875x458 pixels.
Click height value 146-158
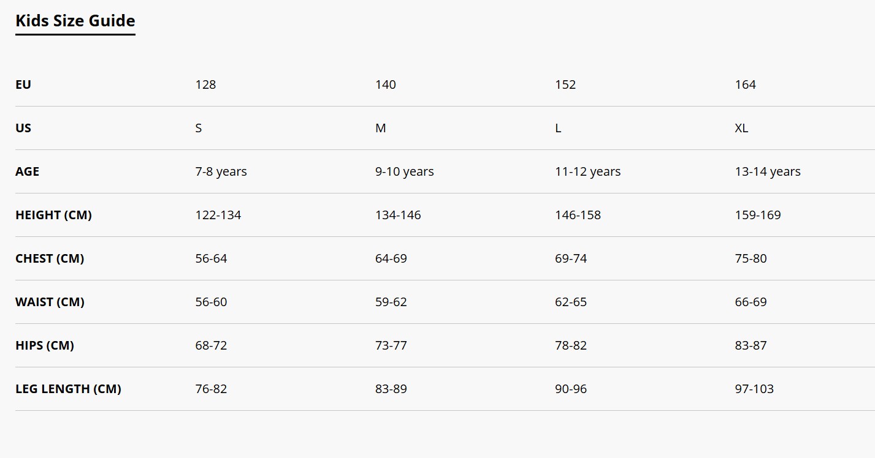(578, 215)
